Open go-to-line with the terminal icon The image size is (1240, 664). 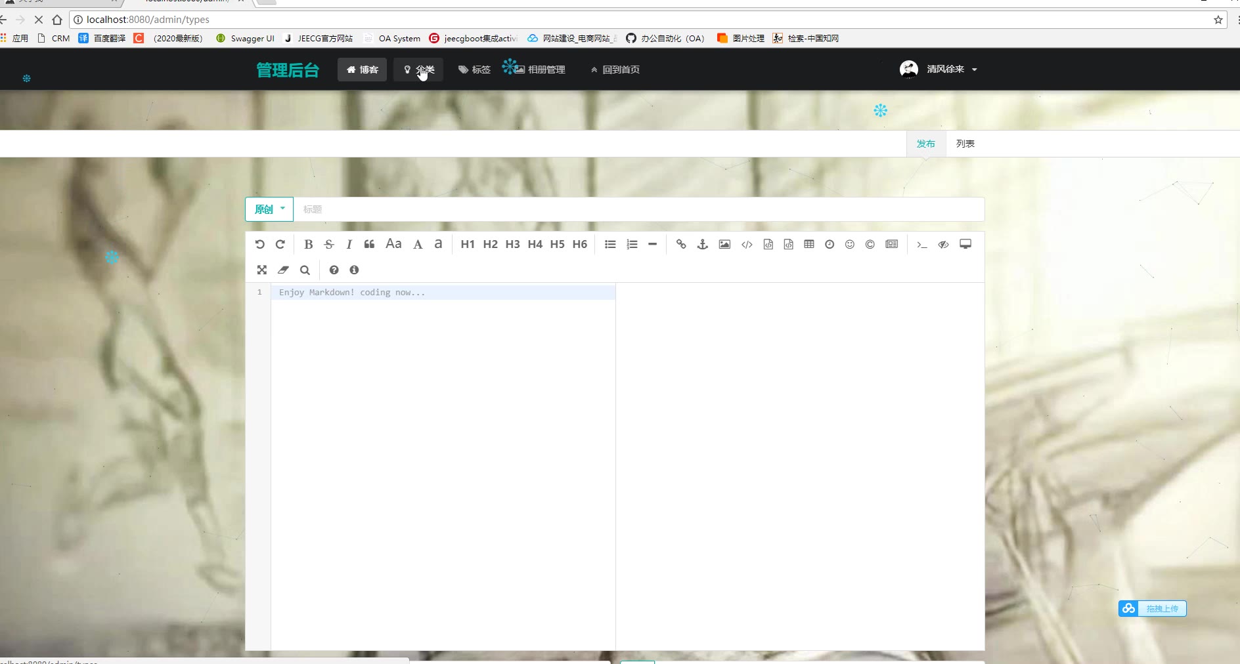click(922, 245)
